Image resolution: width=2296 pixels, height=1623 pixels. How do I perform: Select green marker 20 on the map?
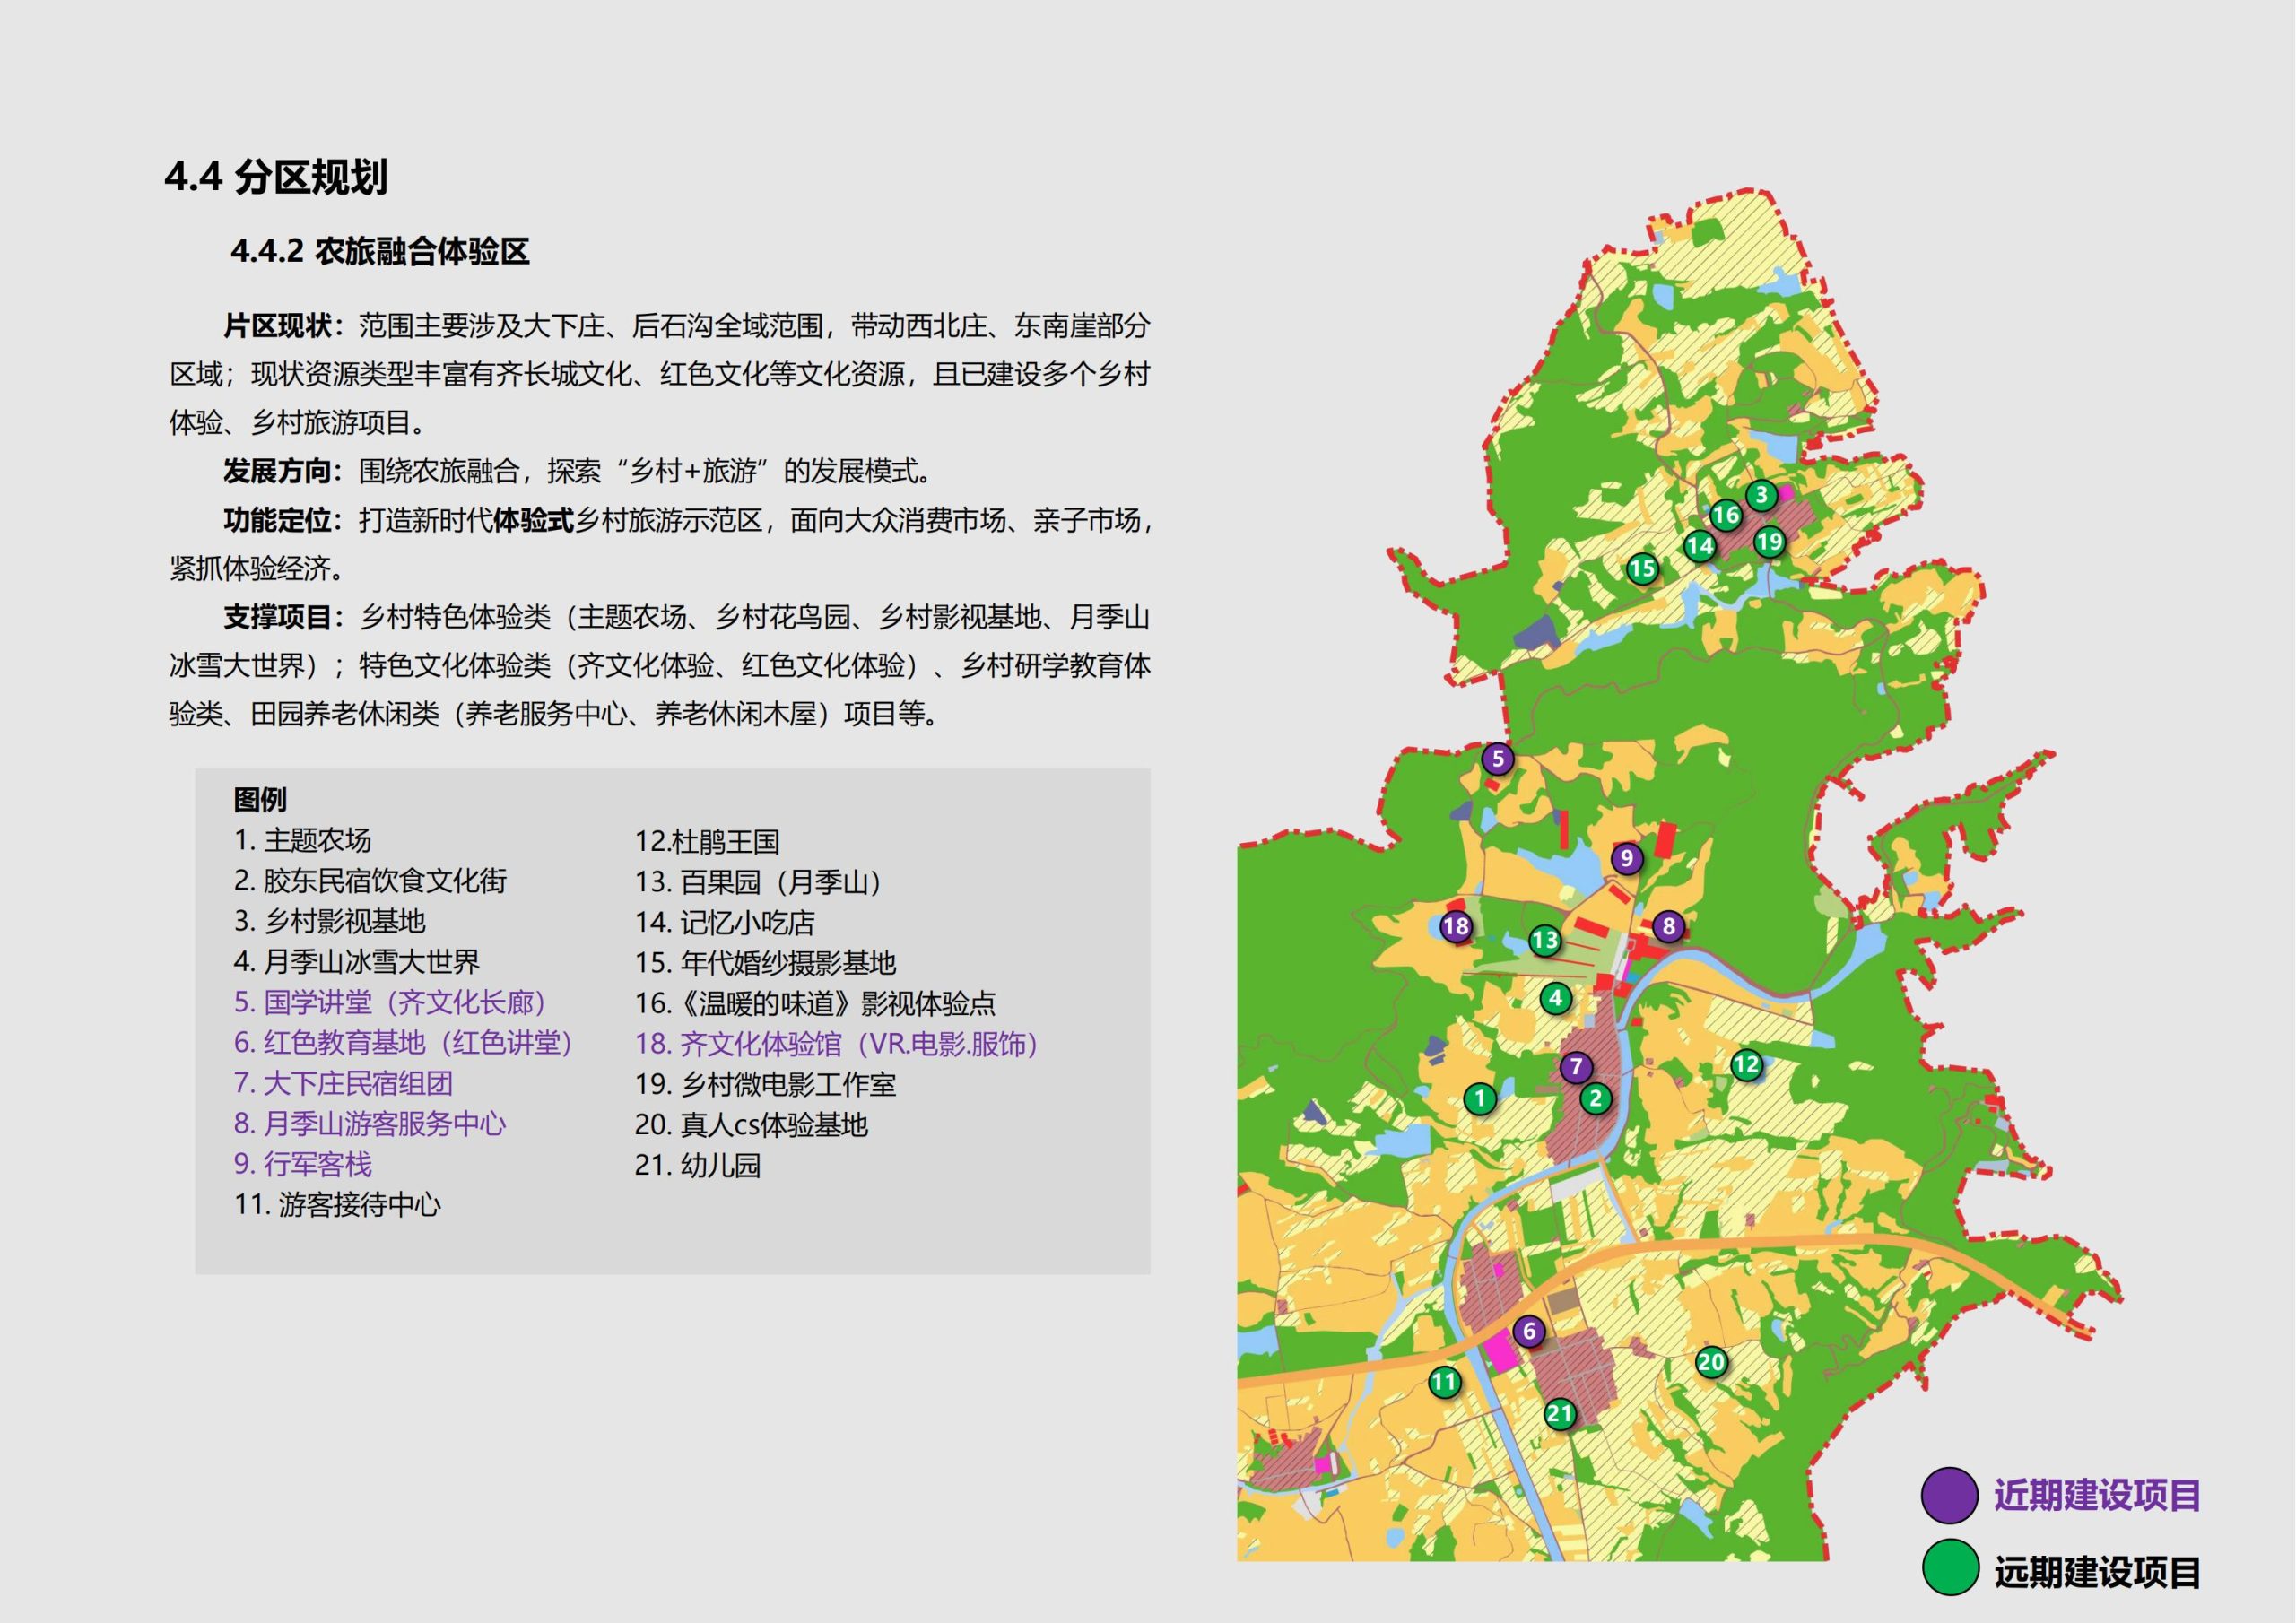(x=1711, y=1362)
